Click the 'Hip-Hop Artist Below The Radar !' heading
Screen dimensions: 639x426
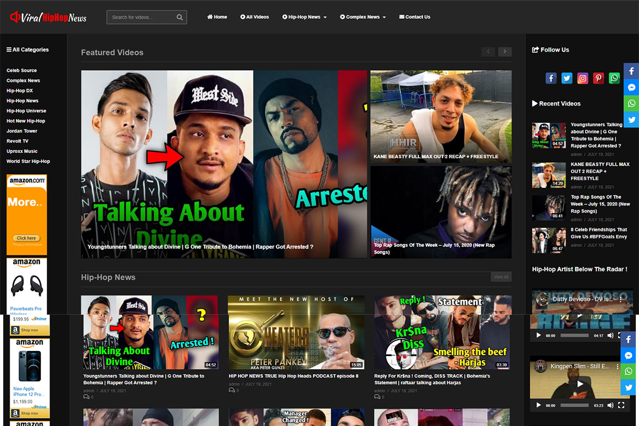coord(579,269)
